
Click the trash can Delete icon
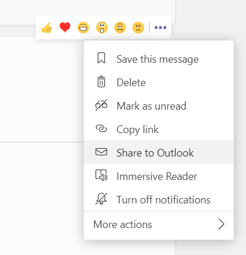(101, 81)
